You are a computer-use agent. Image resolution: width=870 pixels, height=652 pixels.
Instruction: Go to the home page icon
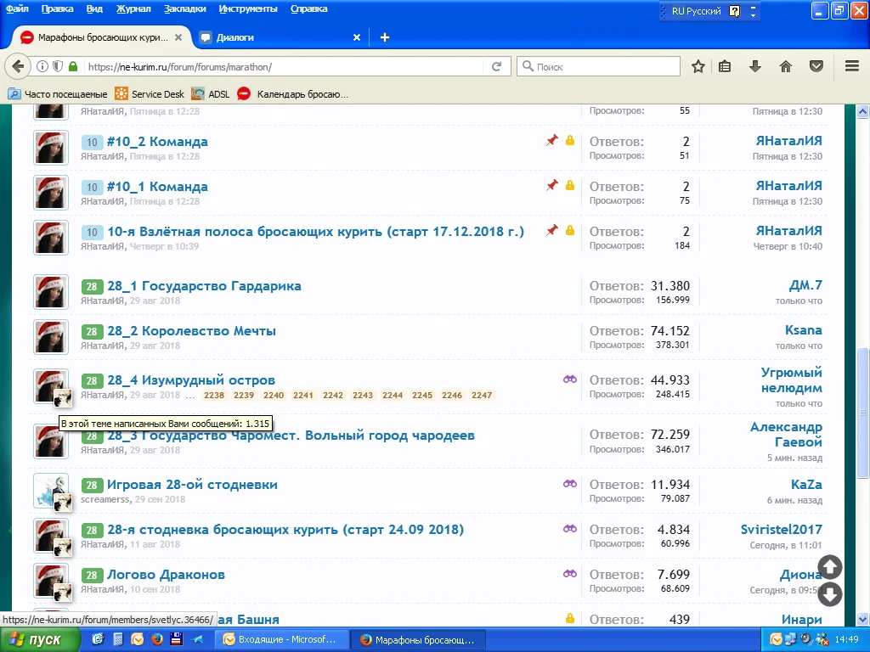[x=786, y=66]
